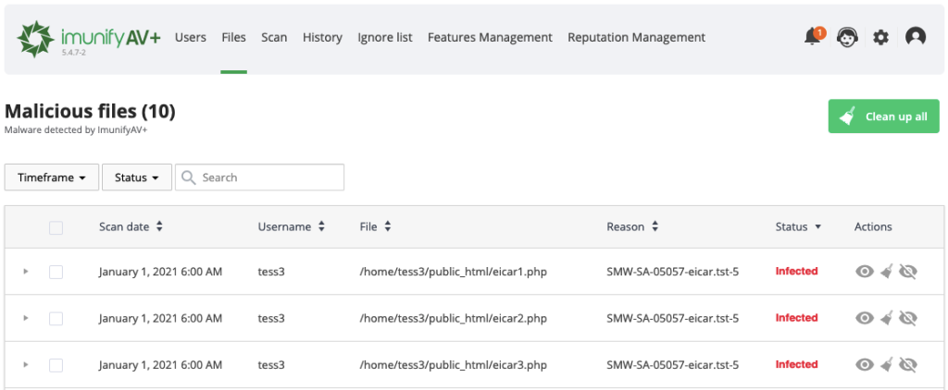948x390 pixels.
Task: Open the settings gear icon
Action: click(x=880, y=37)
